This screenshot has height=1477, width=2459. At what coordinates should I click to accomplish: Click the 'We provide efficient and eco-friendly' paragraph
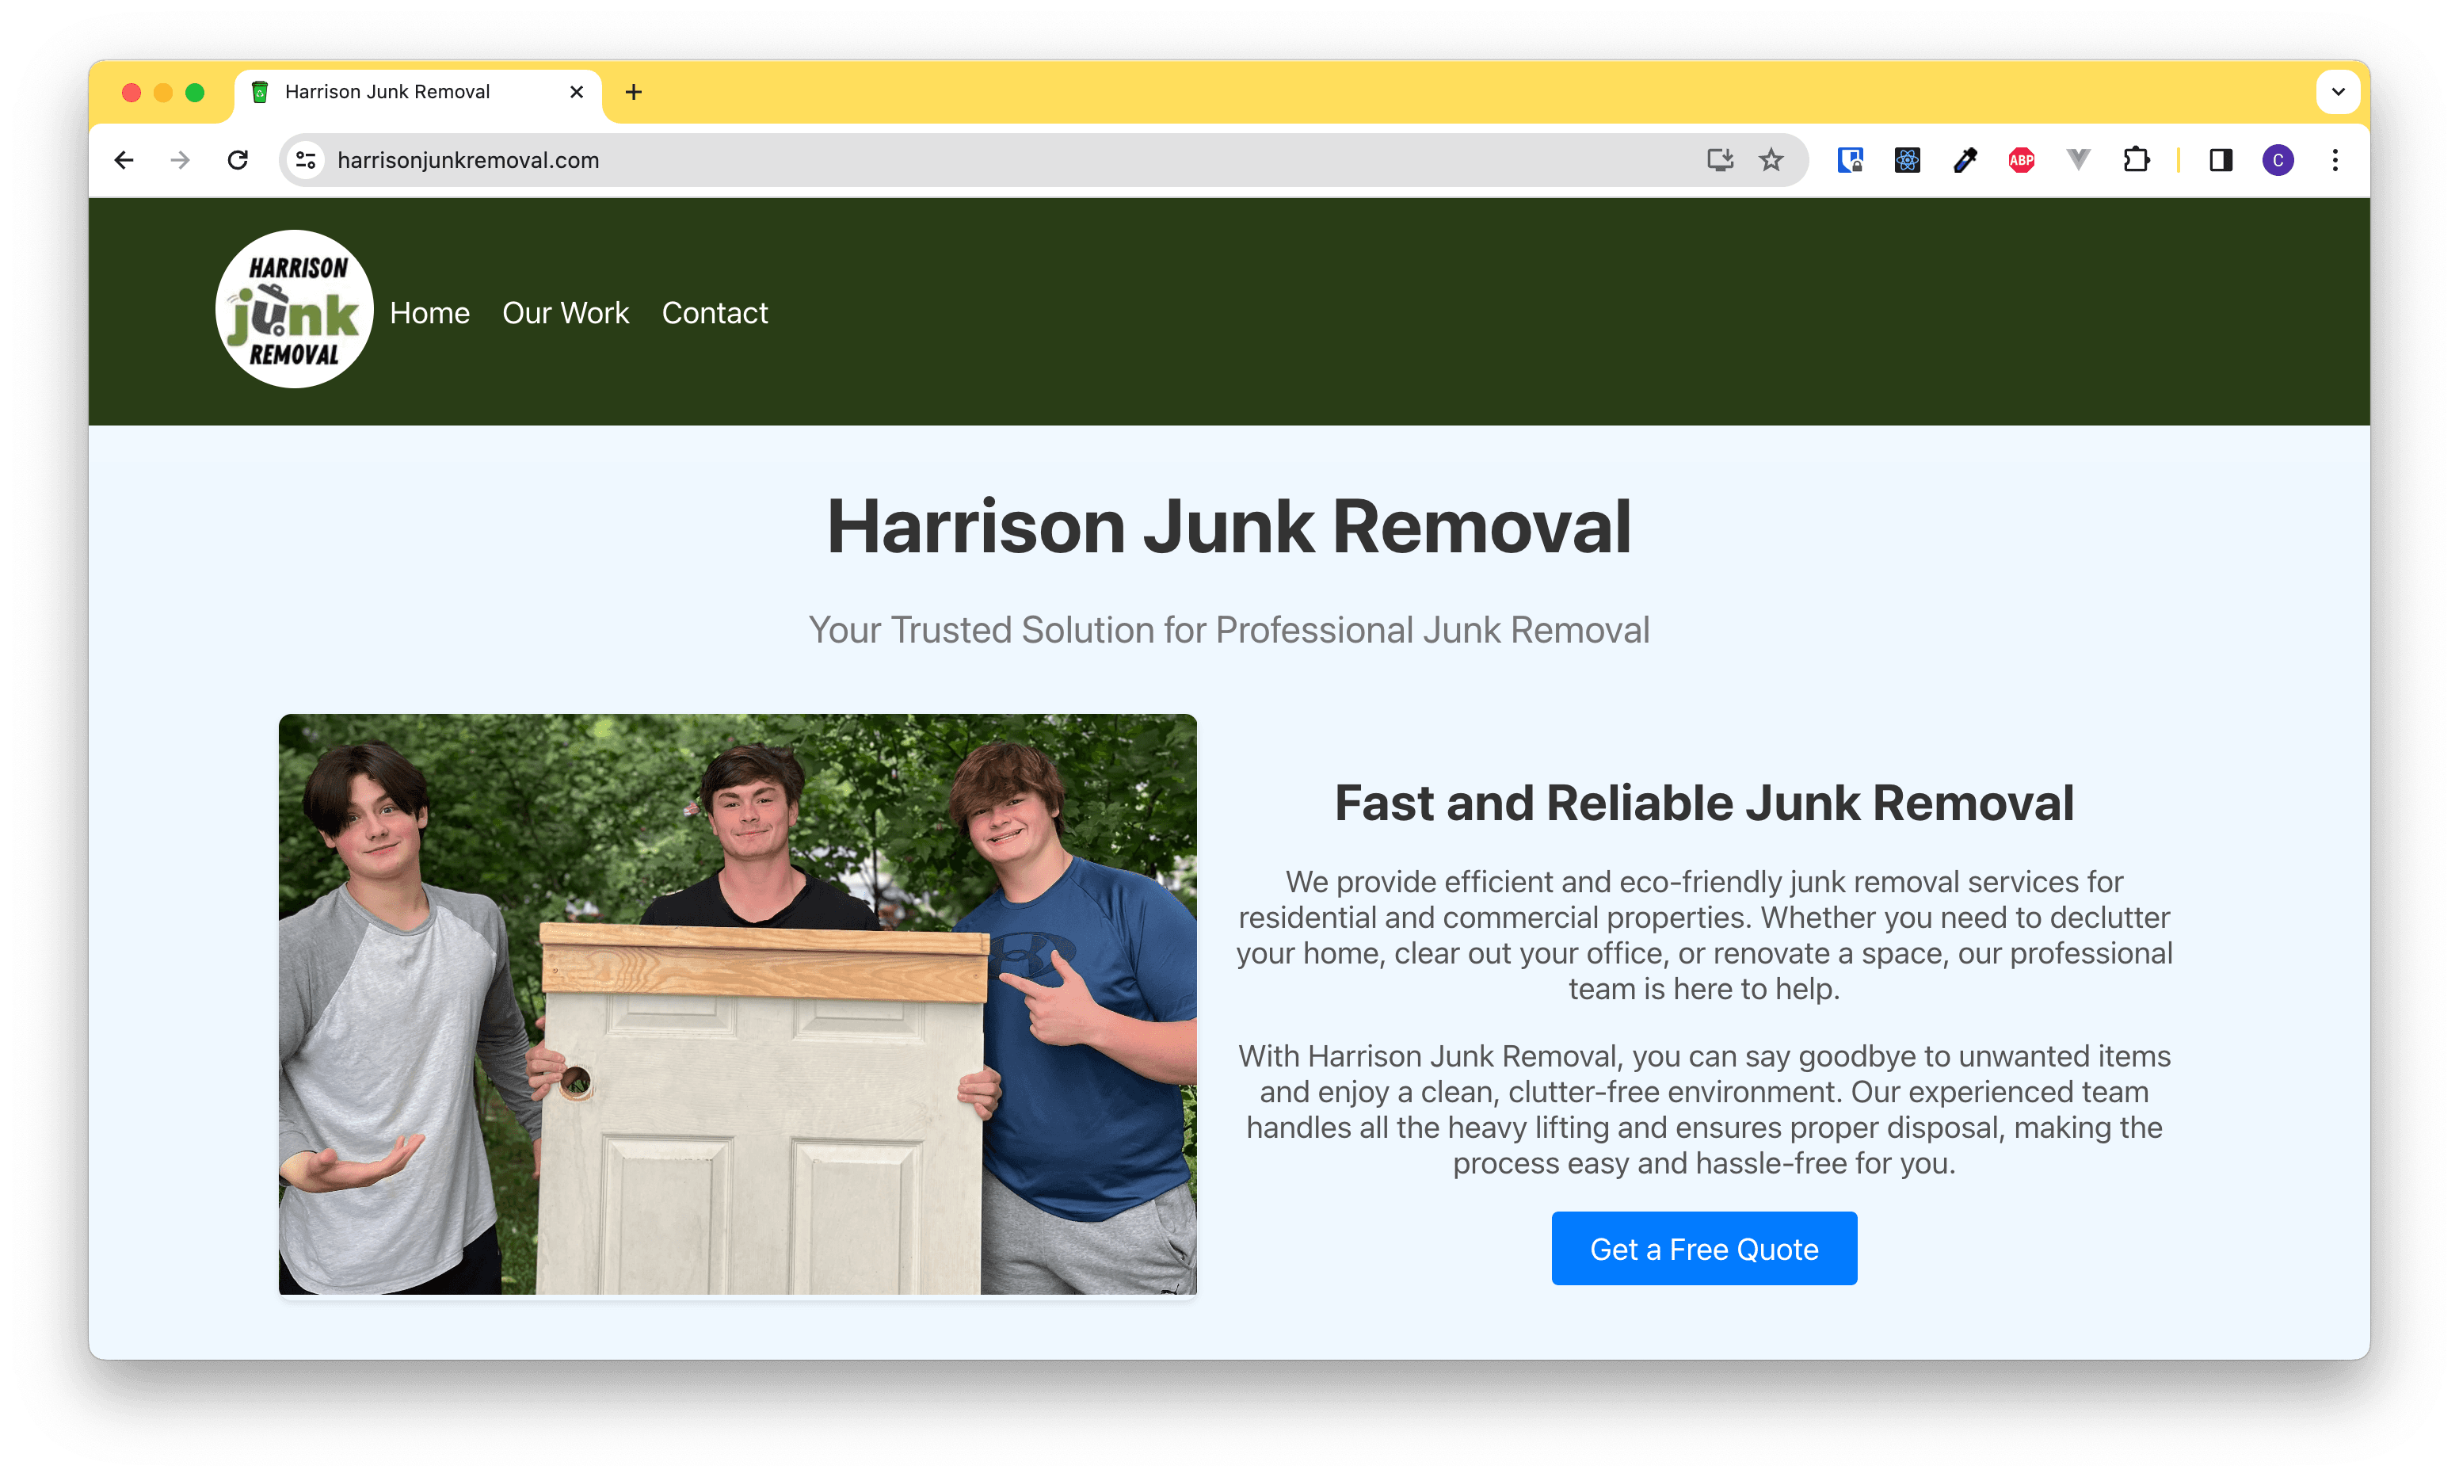[x=1704, y=936]
